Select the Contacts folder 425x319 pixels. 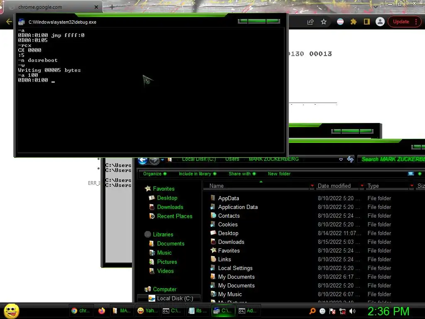[x=229, y=216]
